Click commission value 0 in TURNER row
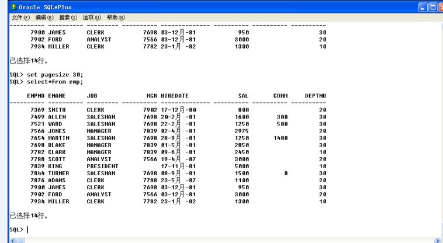Viewport: 443px width, 243px height. point(286,173)
